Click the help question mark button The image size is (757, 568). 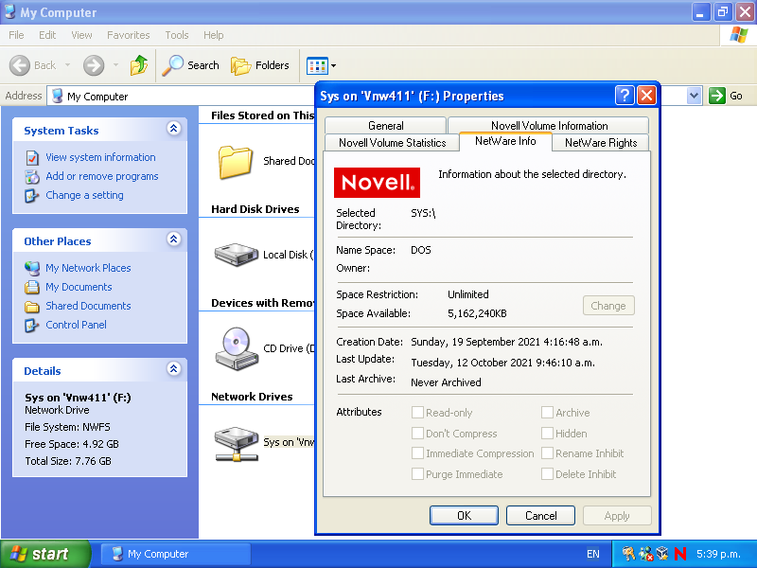625,96
